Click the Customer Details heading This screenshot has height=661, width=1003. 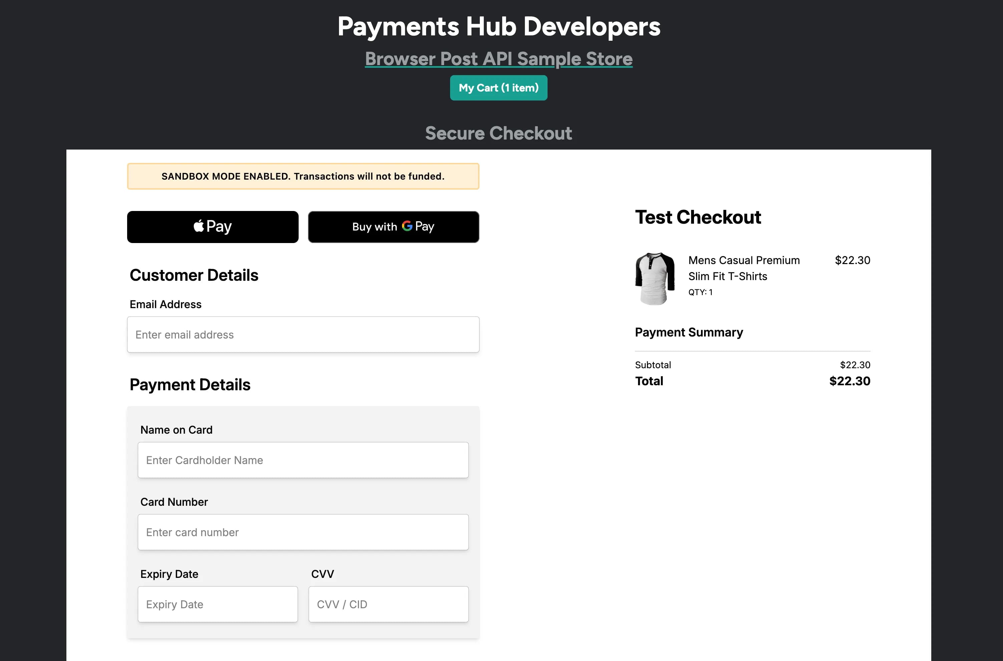(x=194, y=275)
